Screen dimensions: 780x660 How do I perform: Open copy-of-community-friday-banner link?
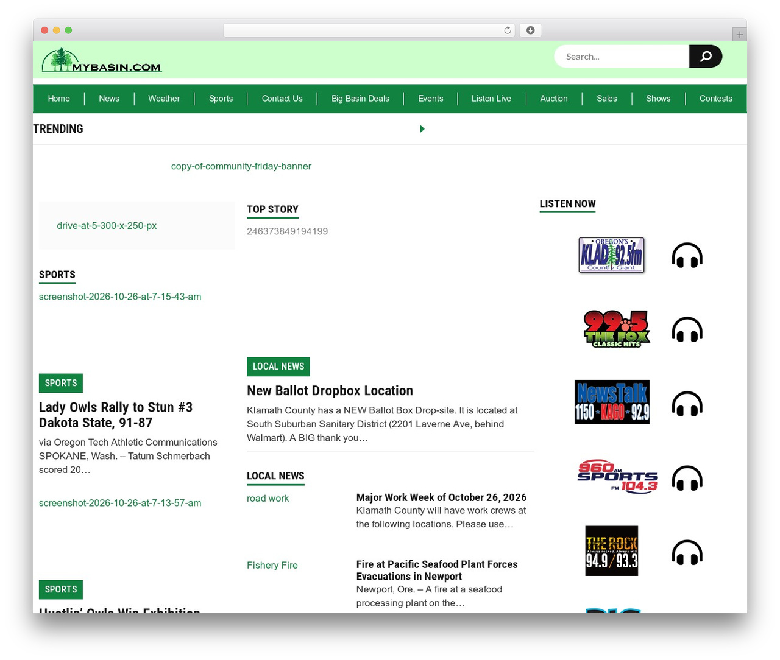241,166
